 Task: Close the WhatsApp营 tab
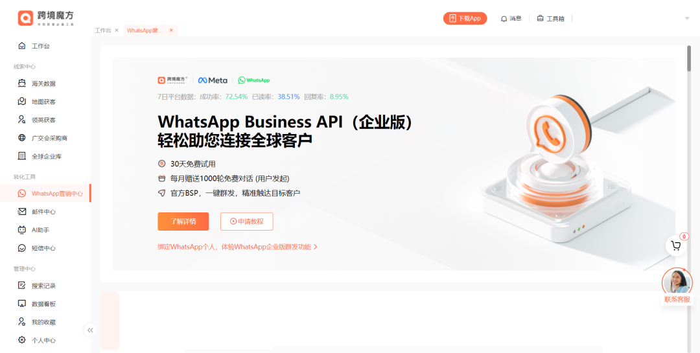(171, 30)
